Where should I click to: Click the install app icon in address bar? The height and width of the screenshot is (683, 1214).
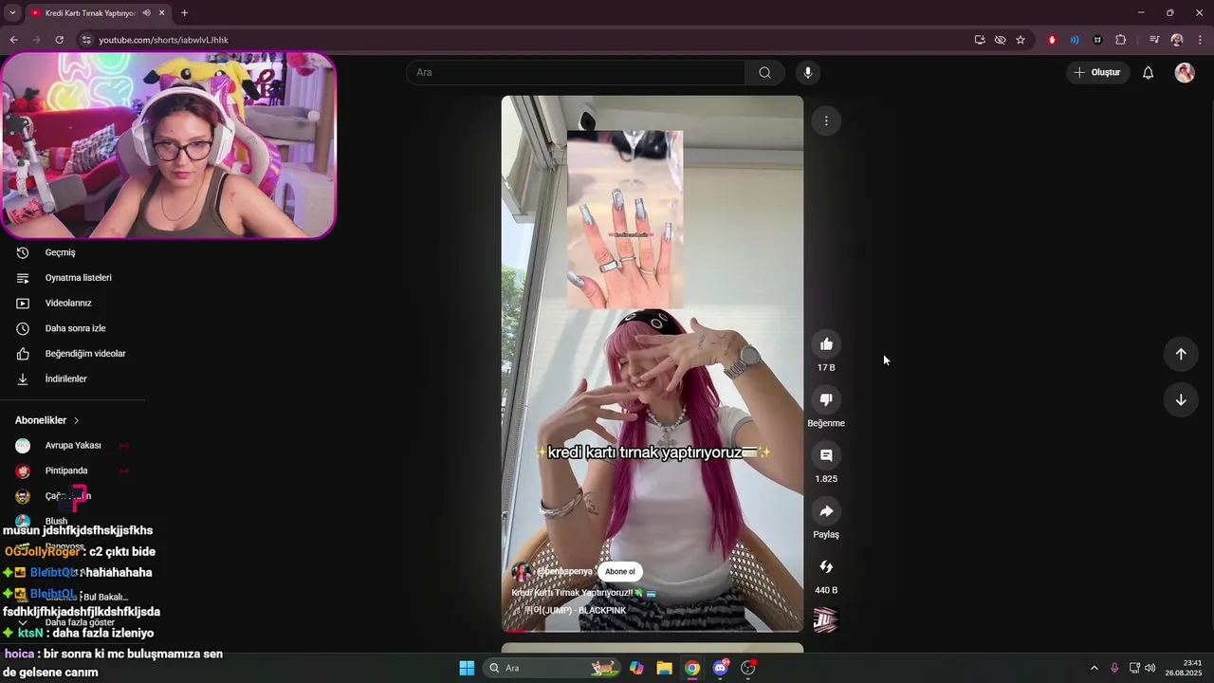(980, 40)
